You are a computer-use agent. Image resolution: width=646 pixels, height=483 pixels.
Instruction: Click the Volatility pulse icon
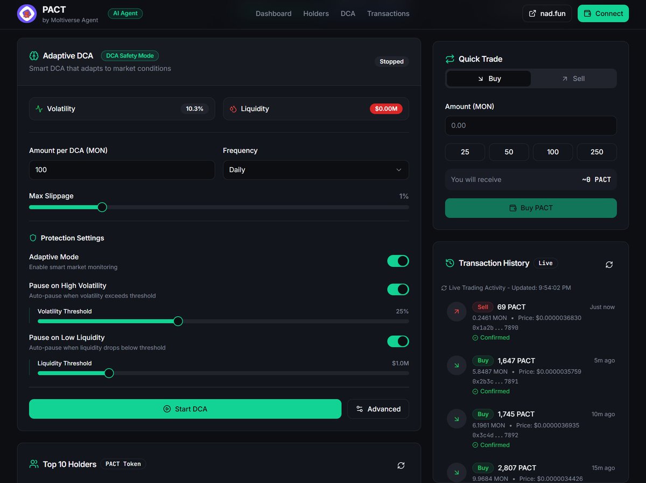[39, 109]
